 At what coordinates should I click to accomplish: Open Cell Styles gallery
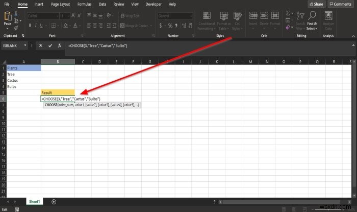click(238, 21)
